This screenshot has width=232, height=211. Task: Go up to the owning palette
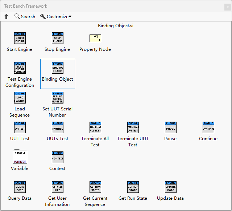(6, 17)
